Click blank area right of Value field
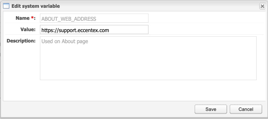Viewport: 268px width, 119px height. (205, 30)
